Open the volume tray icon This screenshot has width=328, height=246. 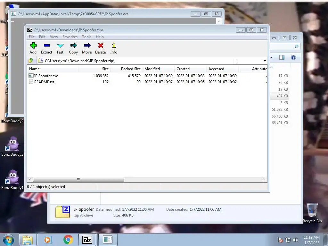(296, 240)
